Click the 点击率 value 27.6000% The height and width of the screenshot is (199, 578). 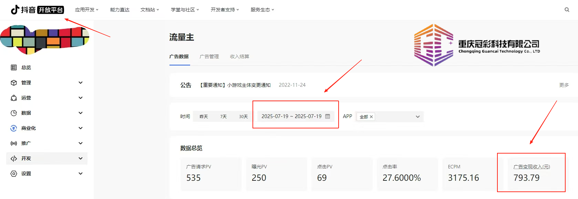click(402, 178)
